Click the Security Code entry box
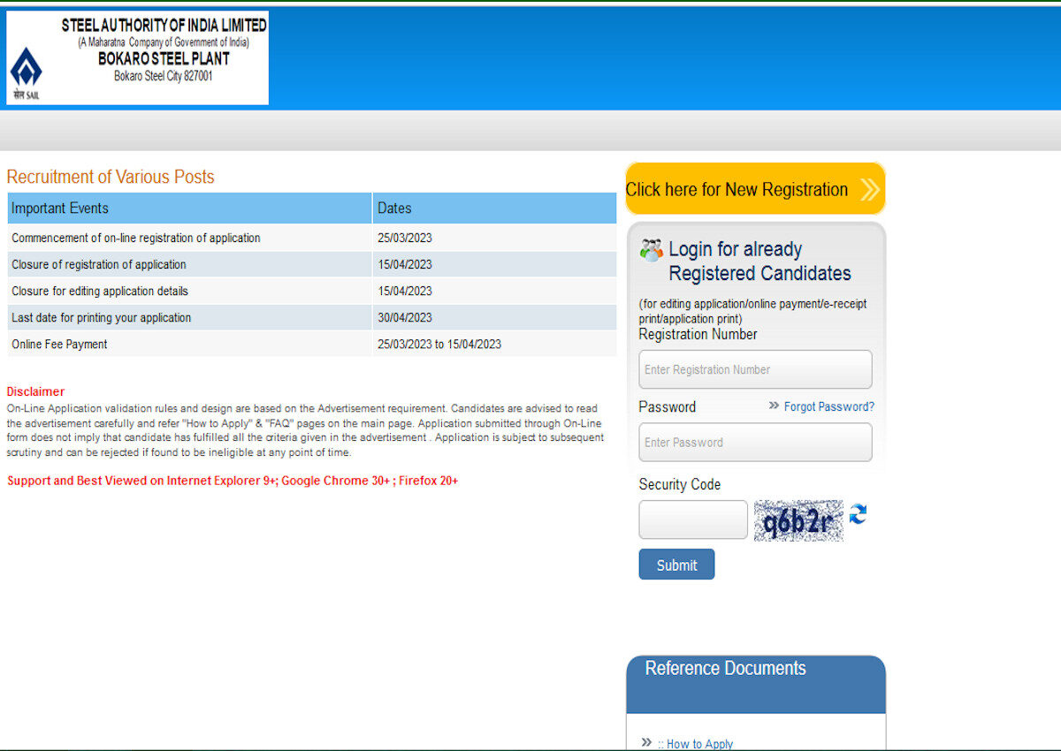 (692, 520)
